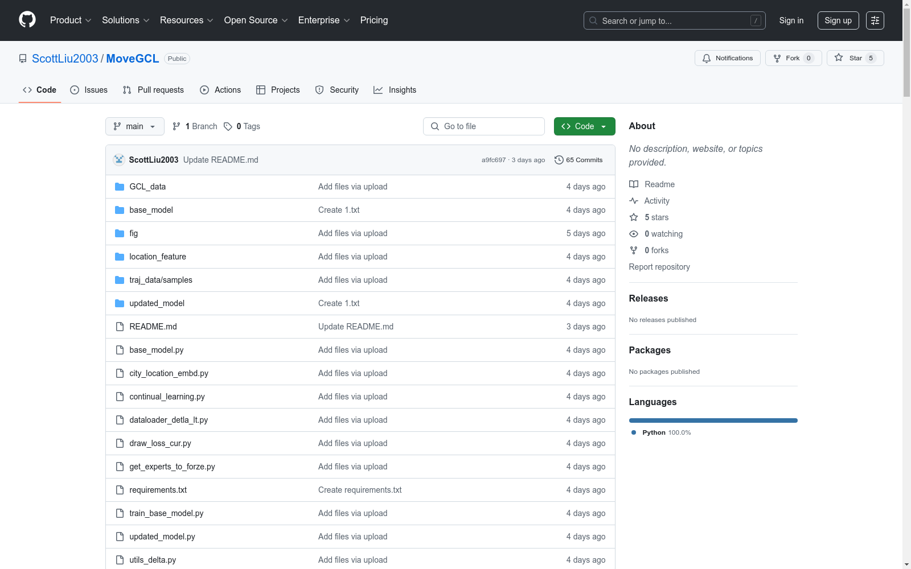Switch to the Projects tab
Image resolution: width=911 pixels, height=569 pixels.
click(278, 90)
